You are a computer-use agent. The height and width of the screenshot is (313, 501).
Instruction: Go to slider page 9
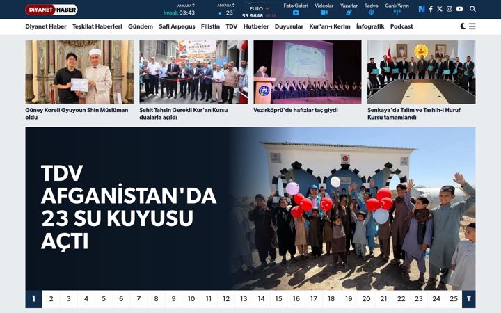tap(173, 299)
